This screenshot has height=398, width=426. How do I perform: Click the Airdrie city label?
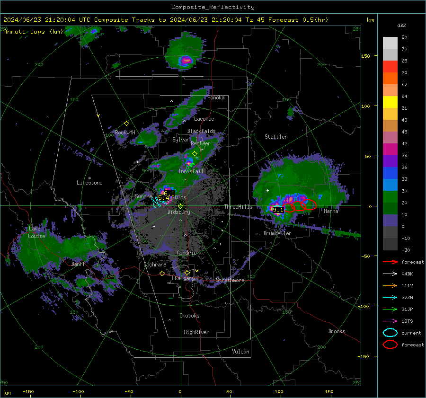tap(186, 253)
